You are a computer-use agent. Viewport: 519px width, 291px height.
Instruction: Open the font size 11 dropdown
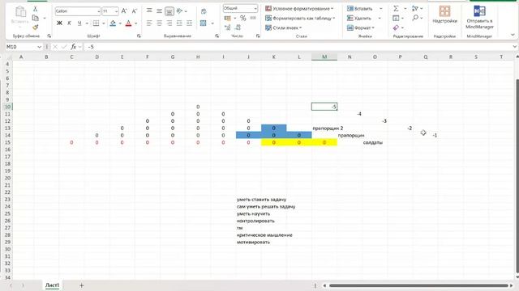click(117, 11)
